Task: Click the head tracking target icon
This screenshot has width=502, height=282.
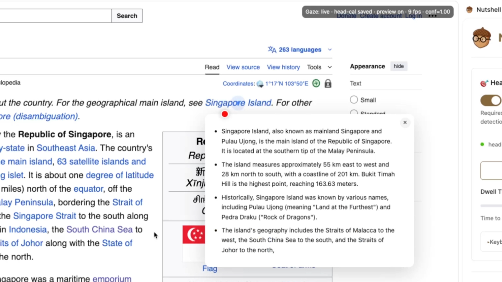Action: point(484,83)
